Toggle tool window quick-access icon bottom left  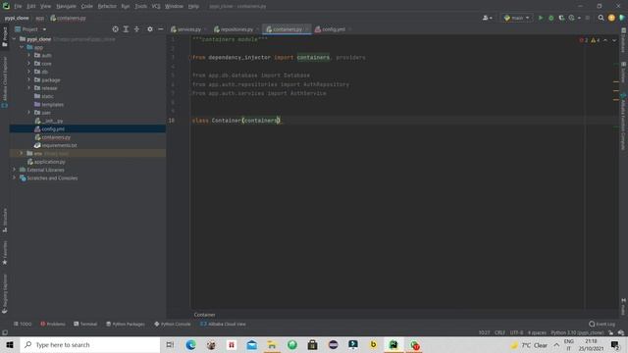[5, 332]
